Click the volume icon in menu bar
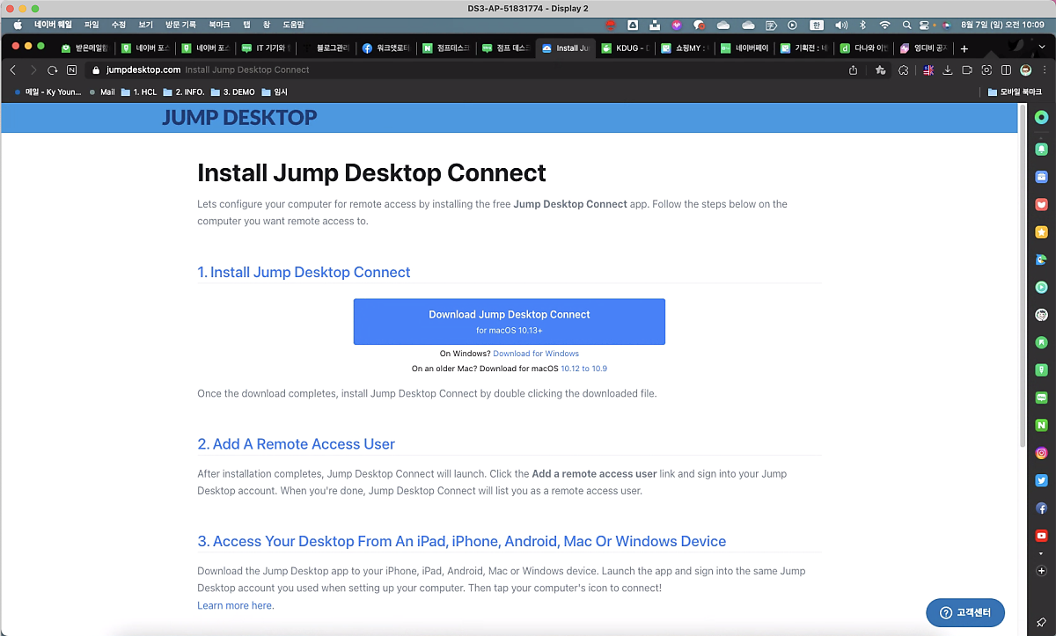Viewport: 1056px width, 636px height. click(x=841, y=26)
